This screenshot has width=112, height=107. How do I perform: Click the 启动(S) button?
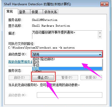coord(19,77)
